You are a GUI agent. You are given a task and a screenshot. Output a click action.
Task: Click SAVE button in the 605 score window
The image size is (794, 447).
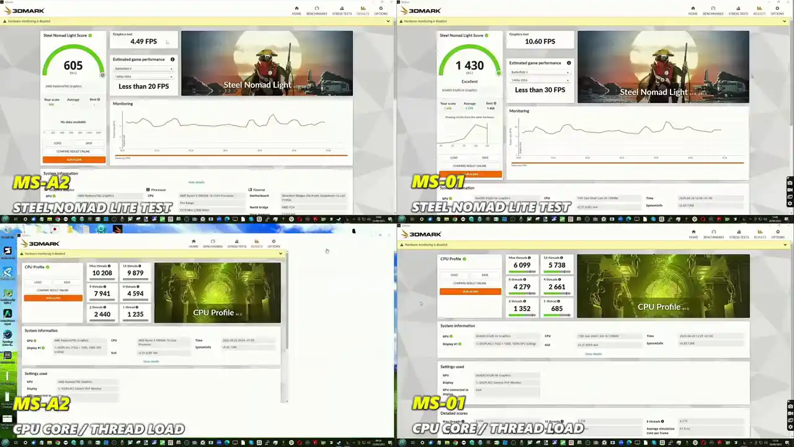point(89,143)
